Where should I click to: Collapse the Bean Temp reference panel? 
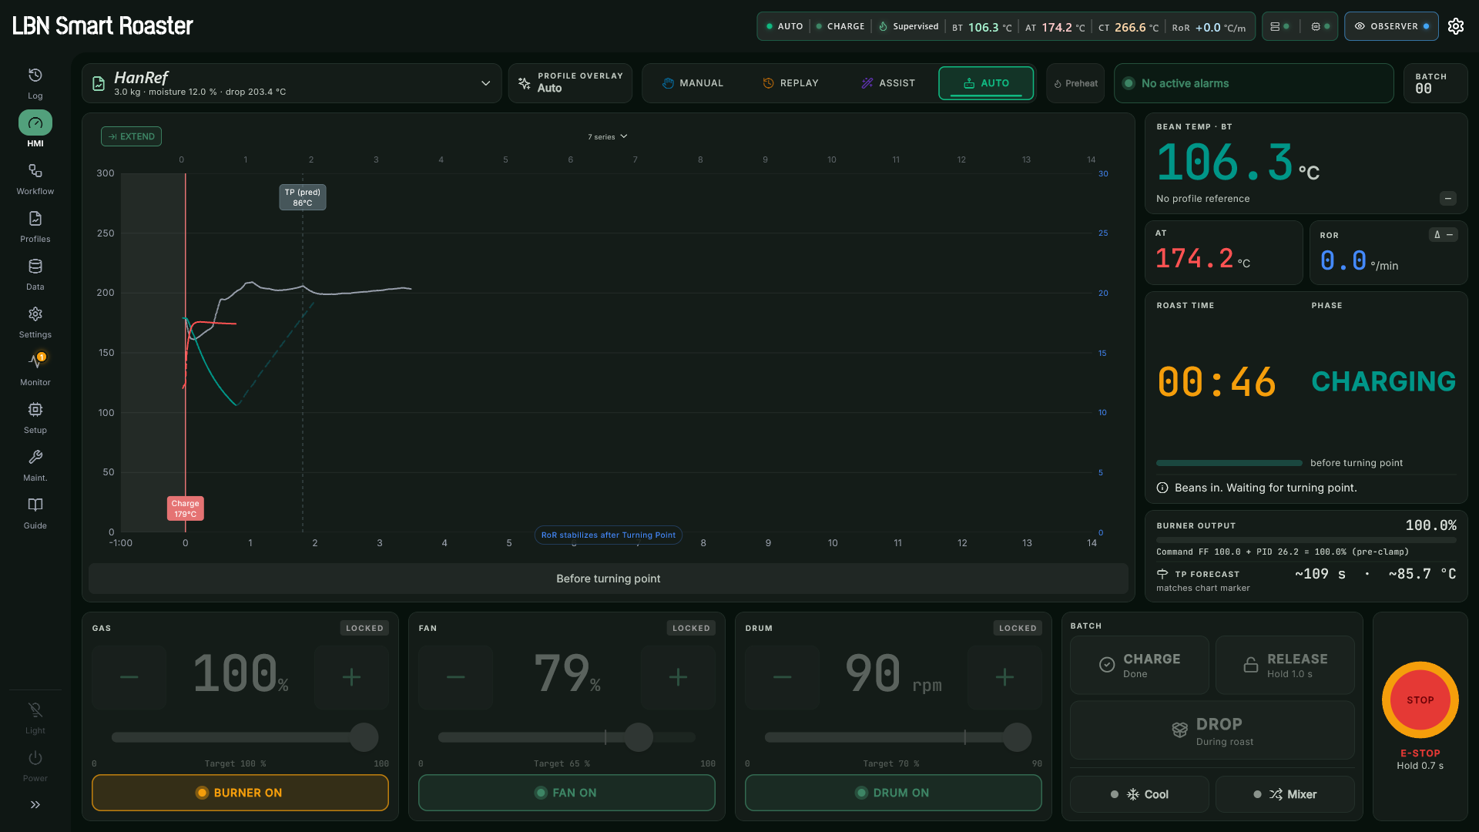coord(1448,199)
